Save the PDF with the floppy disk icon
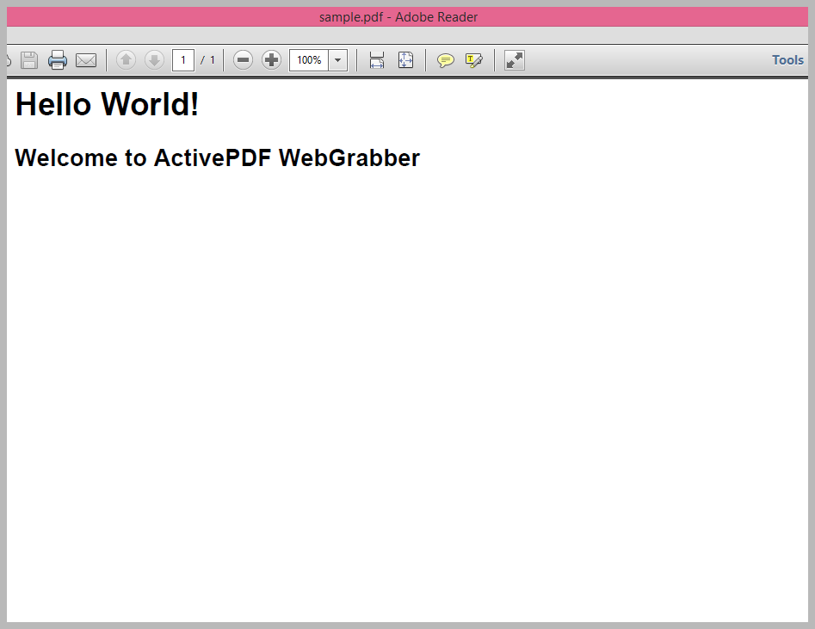The image size is (815, 629). click(x=29, y=60)
